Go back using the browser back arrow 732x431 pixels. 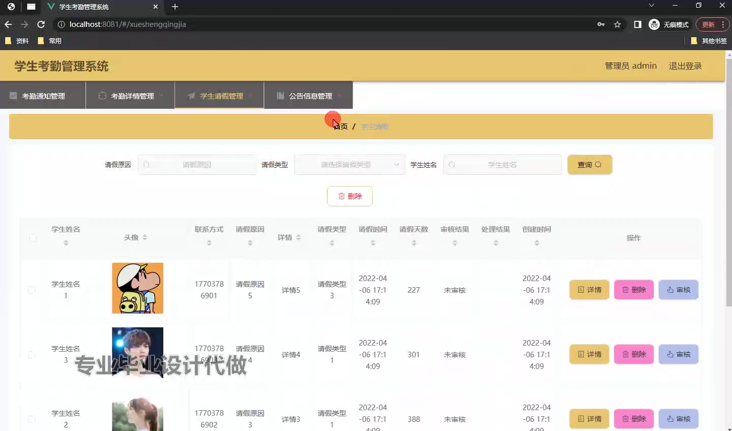point(8,24)
